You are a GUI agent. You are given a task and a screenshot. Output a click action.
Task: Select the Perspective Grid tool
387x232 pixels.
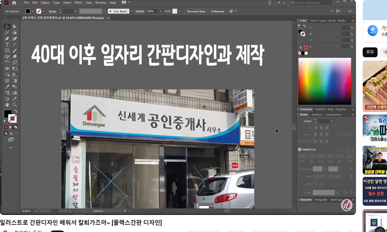point(15,74)
